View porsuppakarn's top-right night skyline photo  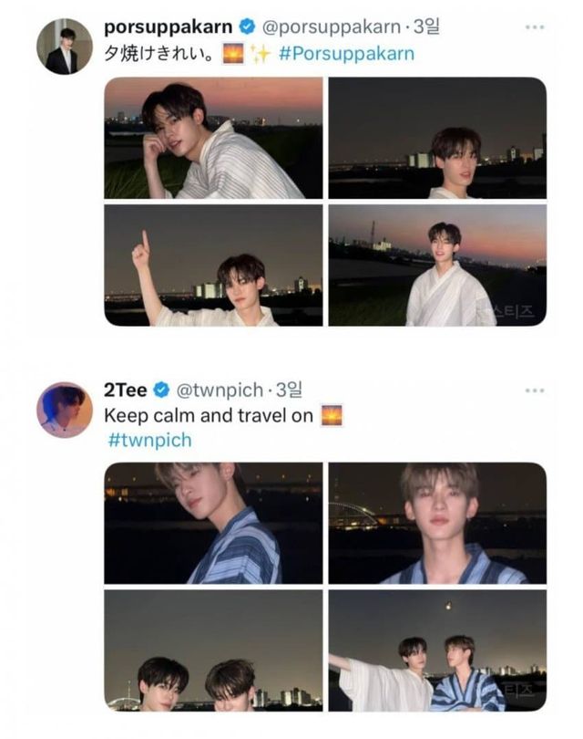(x=437, y=138)
